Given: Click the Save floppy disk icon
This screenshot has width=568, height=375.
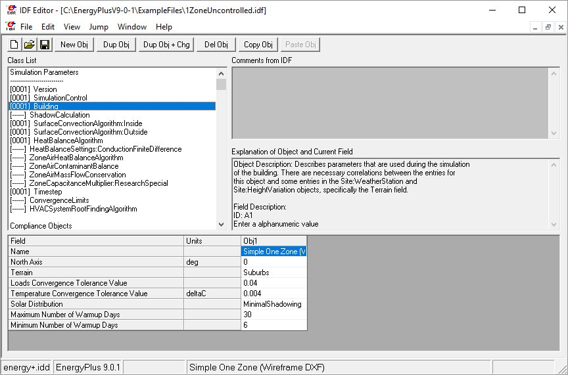Looking at the screenshot, I should click(45, 45).
